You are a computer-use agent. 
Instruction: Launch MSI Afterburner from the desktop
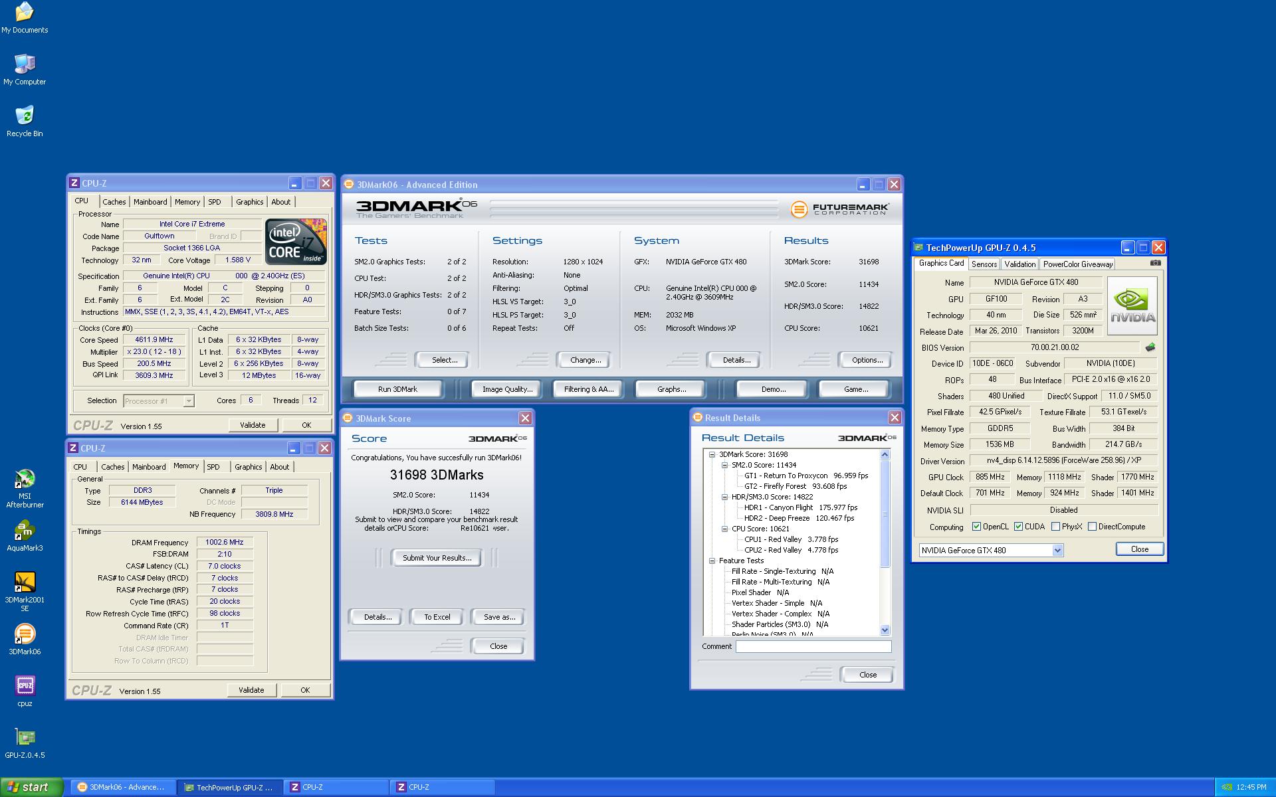click(25, 489)
